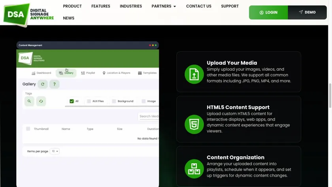Image resolution: width=332 pixels, height=187 pixels.
Task: Click the red dot in Content Management titlebar
Action: (150, 45)
